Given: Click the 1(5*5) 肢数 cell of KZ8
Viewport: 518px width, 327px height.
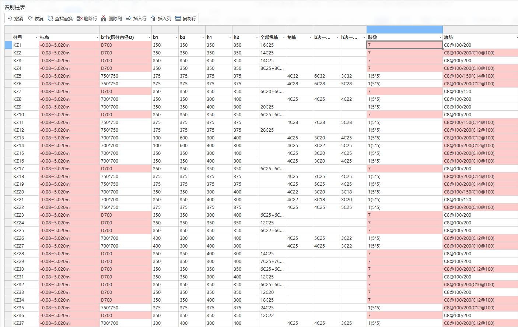Looking at the screenshot, I should 405,99.
